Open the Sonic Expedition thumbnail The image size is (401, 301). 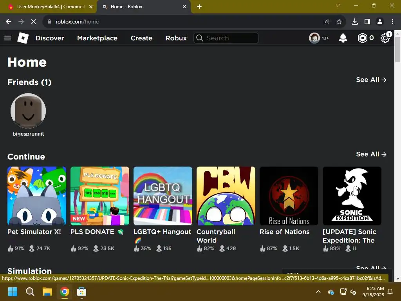(x=352, y=196)
